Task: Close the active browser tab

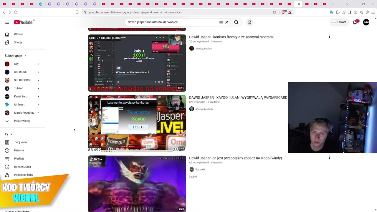Action: pyautogui.click(x=299, y=4)
